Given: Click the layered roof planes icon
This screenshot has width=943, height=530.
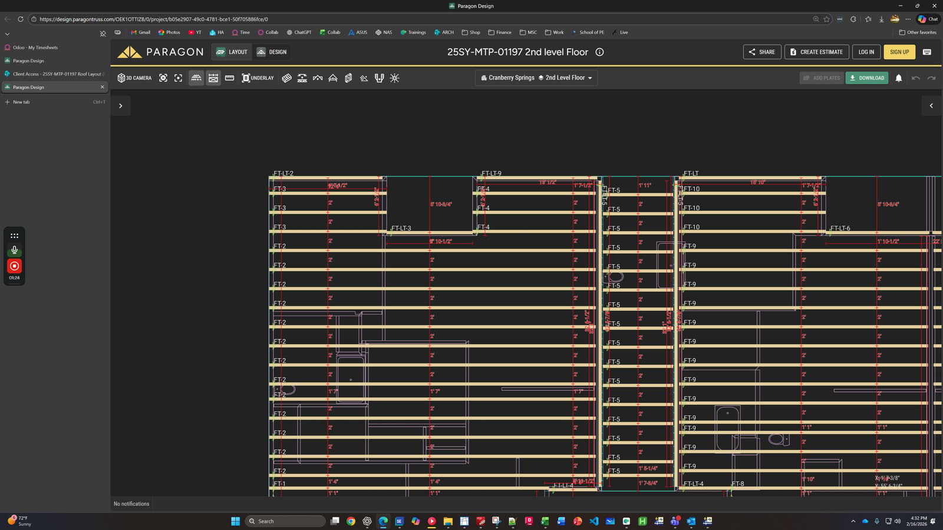Looking at the screenshot, I should pyautogui.click(x=364, y=78).
